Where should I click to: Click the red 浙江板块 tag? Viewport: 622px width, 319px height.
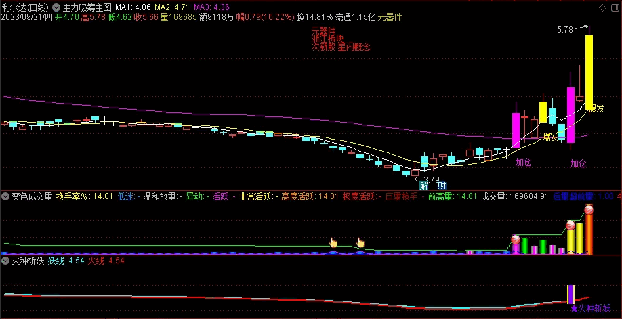[x=327, y=39]
